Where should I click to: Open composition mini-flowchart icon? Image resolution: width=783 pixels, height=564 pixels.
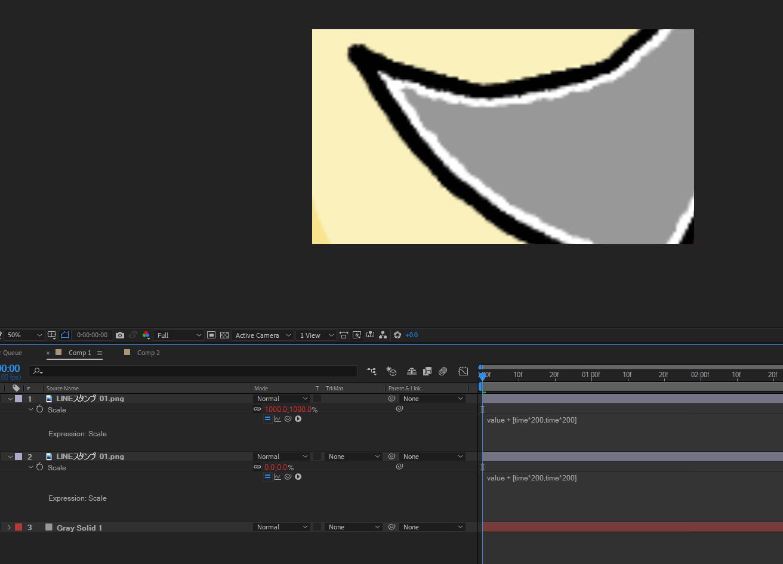(372, 371)
